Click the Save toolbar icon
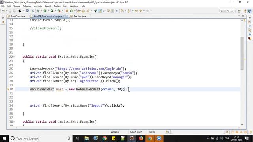 (x=10, y=11)
